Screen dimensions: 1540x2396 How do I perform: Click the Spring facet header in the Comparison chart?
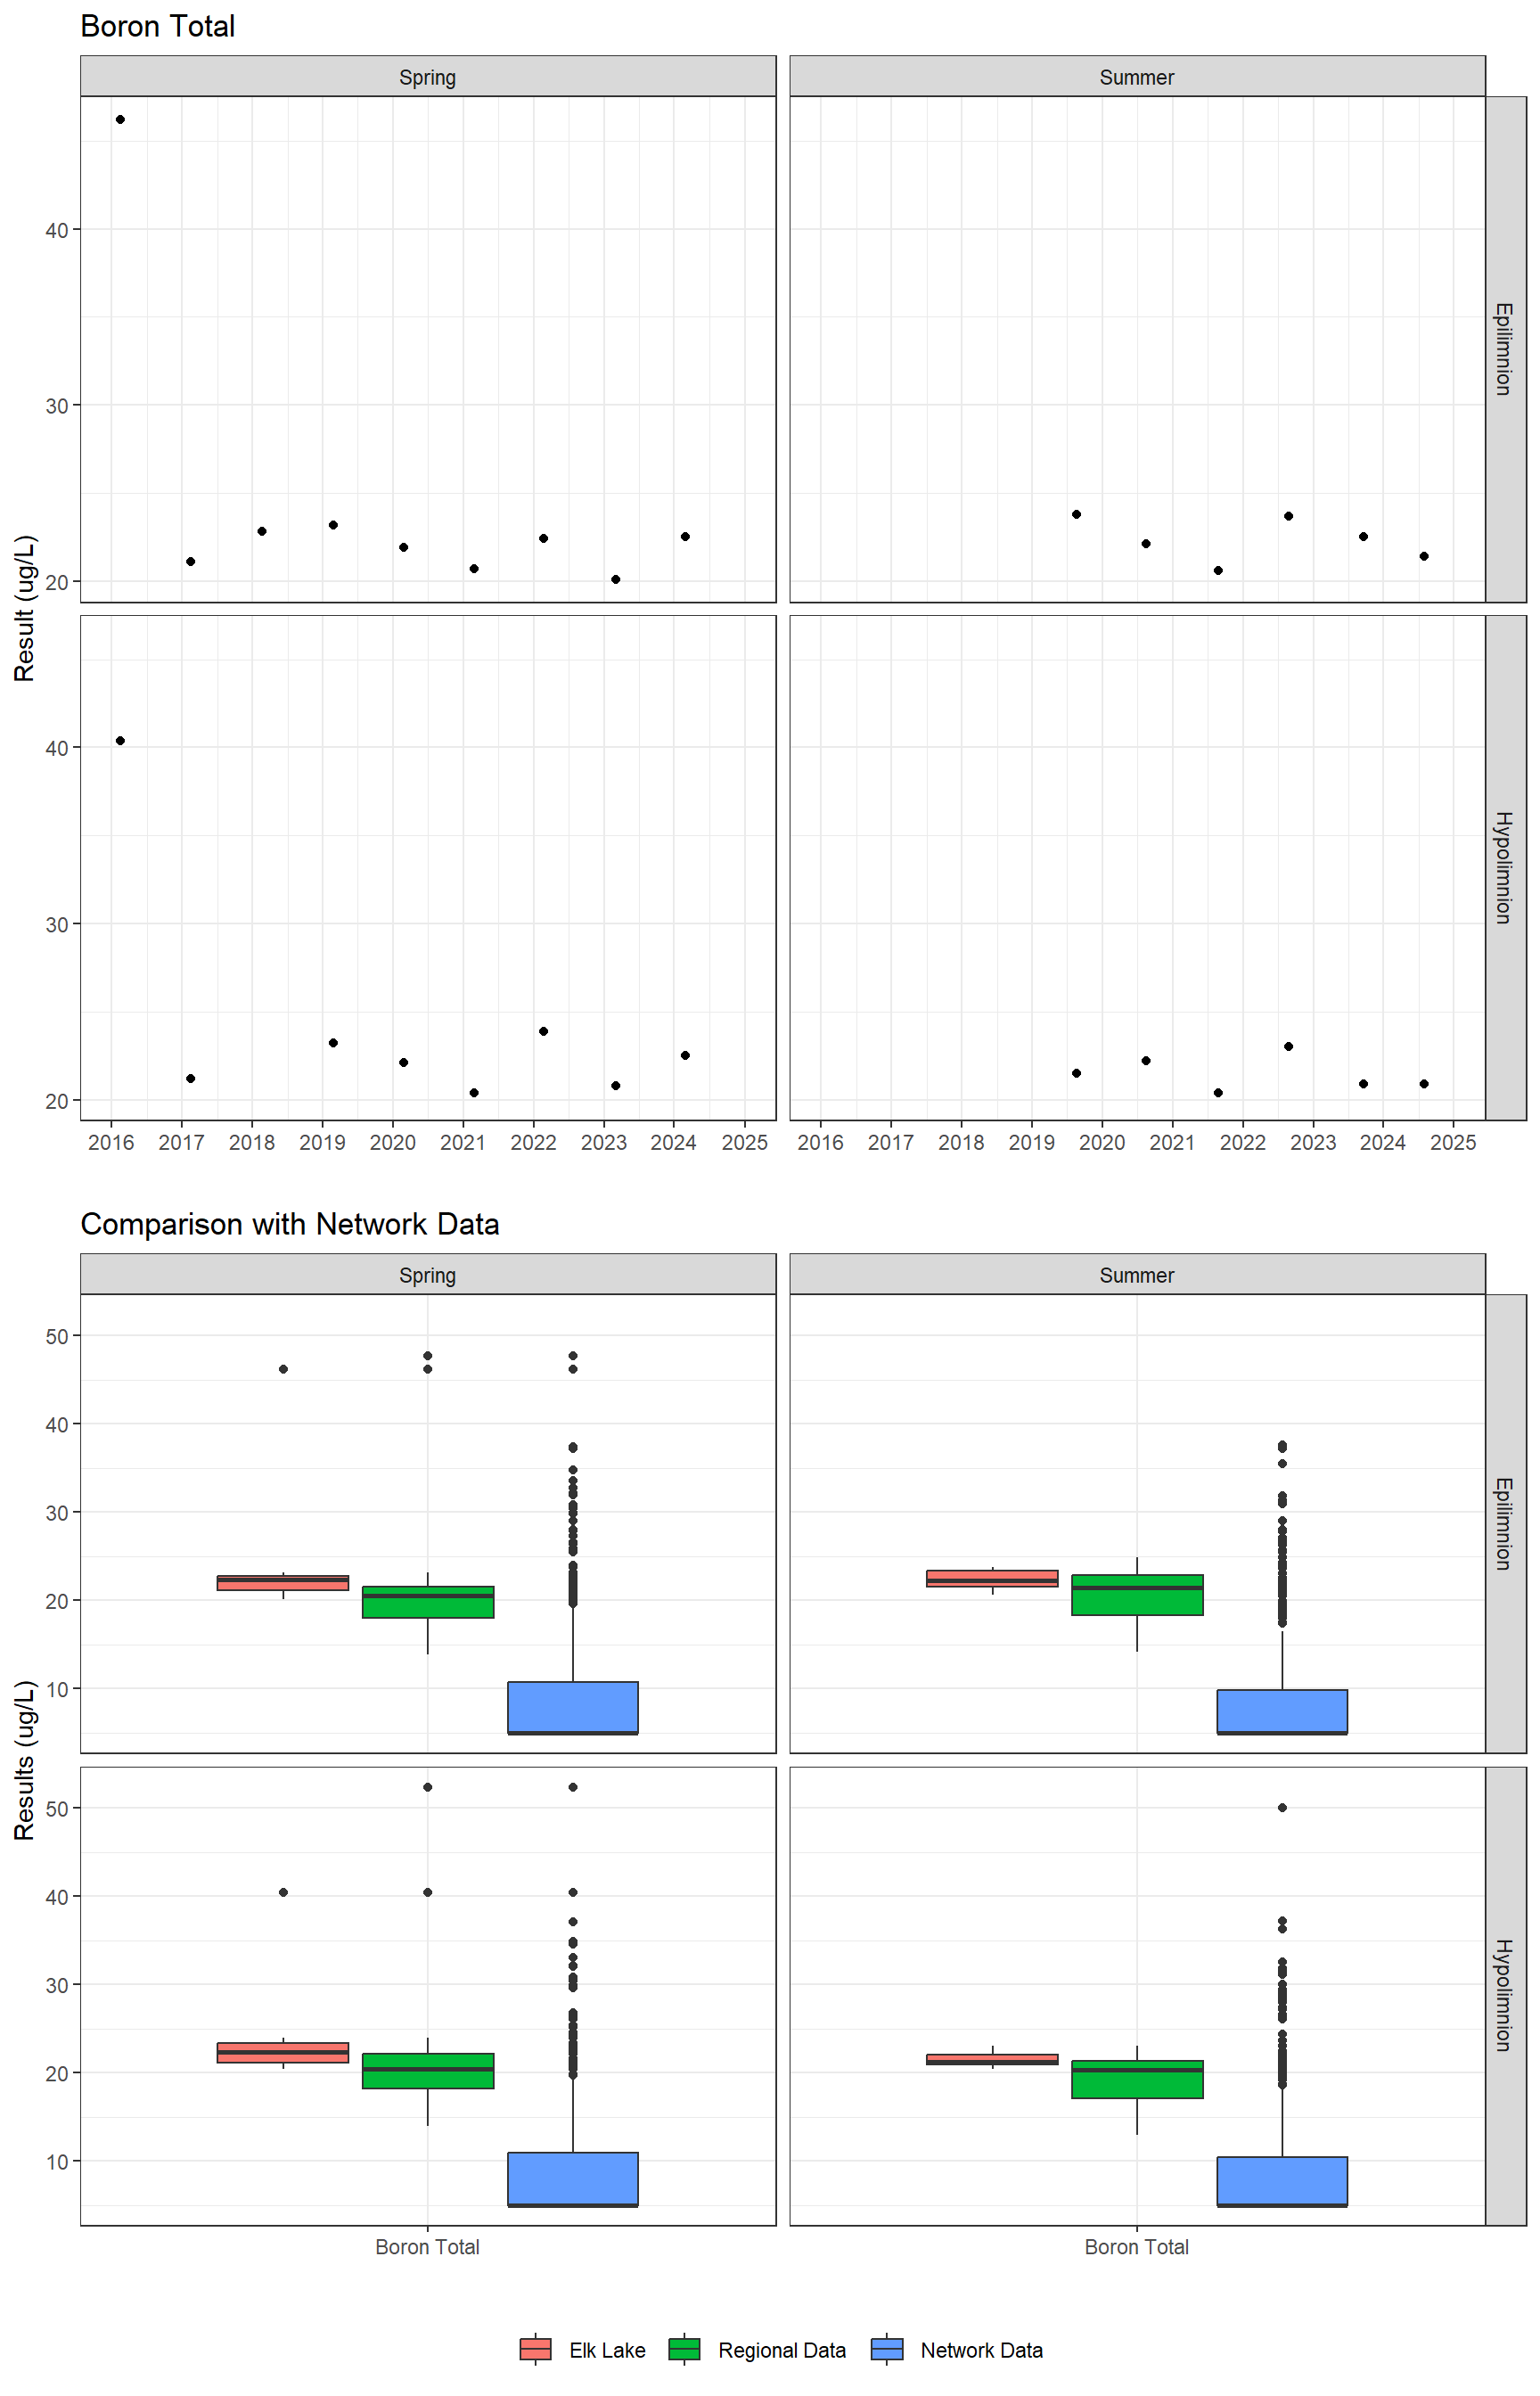pos(428,1275)
